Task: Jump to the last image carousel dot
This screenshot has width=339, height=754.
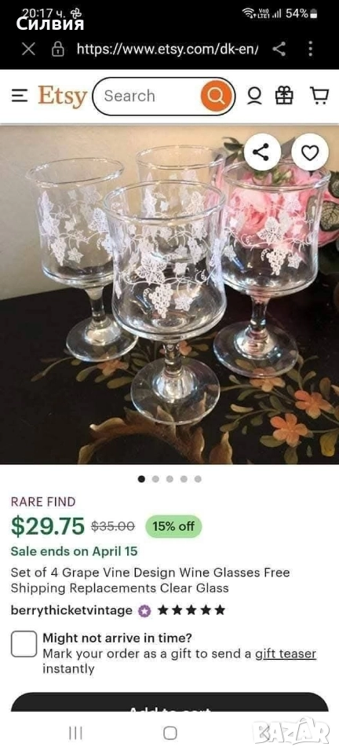Action: (198, 479)
